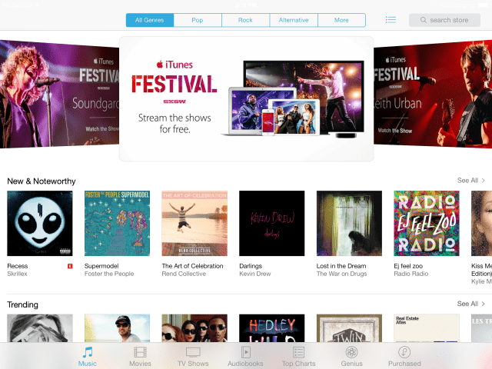Viewport: 492px width, 369px height.
Task: Tap Watch the Show on Keith Urban banner
Action: point(394,131)
